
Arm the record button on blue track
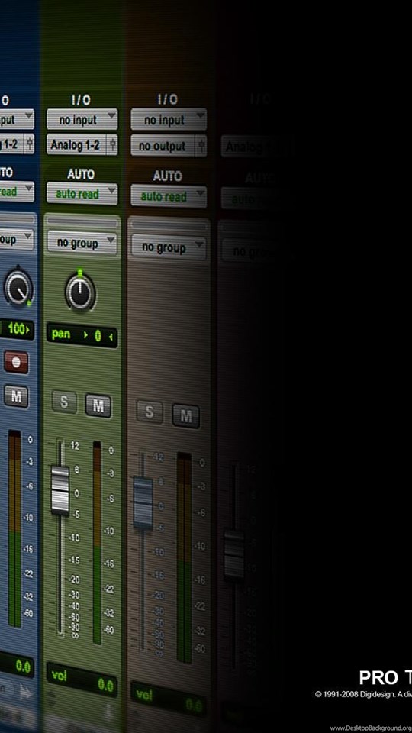pyautogui.click(x=16, y=362)
